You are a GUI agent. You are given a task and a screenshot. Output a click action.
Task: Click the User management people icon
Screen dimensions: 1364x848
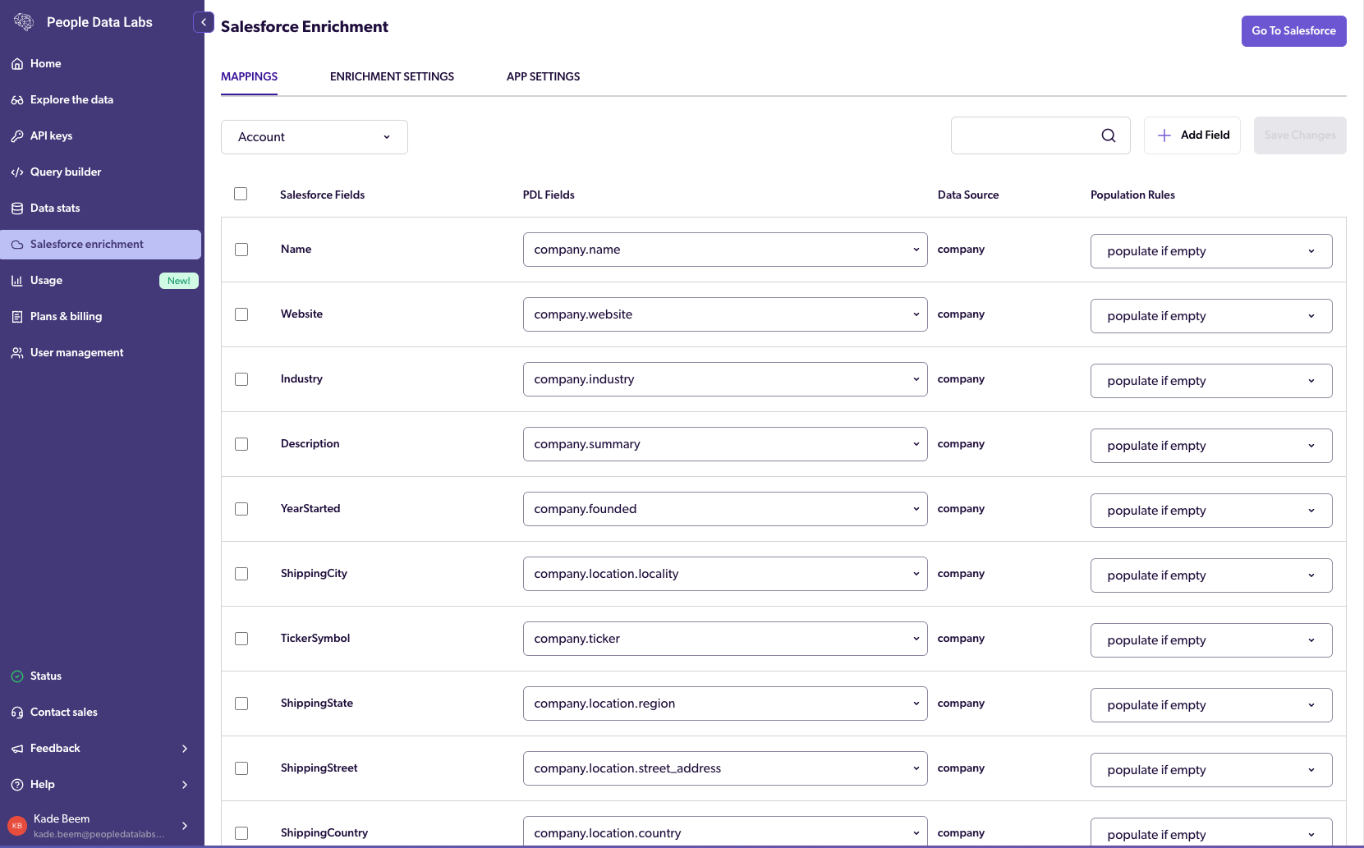[x=17, y=353]
